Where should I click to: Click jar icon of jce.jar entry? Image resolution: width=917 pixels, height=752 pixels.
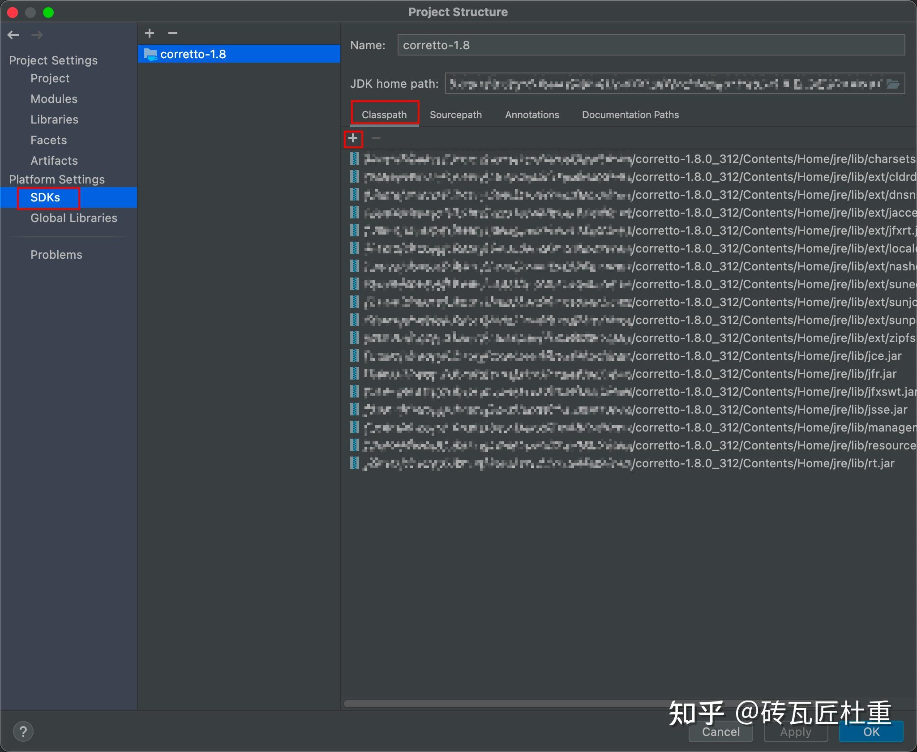pos(355,356)
